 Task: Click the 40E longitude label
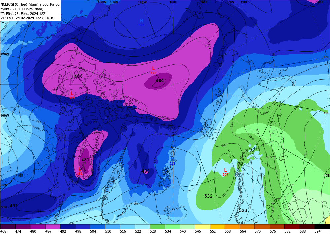(x=326, y=175)
